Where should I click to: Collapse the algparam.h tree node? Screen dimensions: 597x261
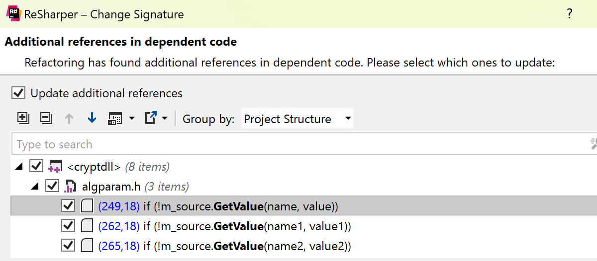coord(35,187)
